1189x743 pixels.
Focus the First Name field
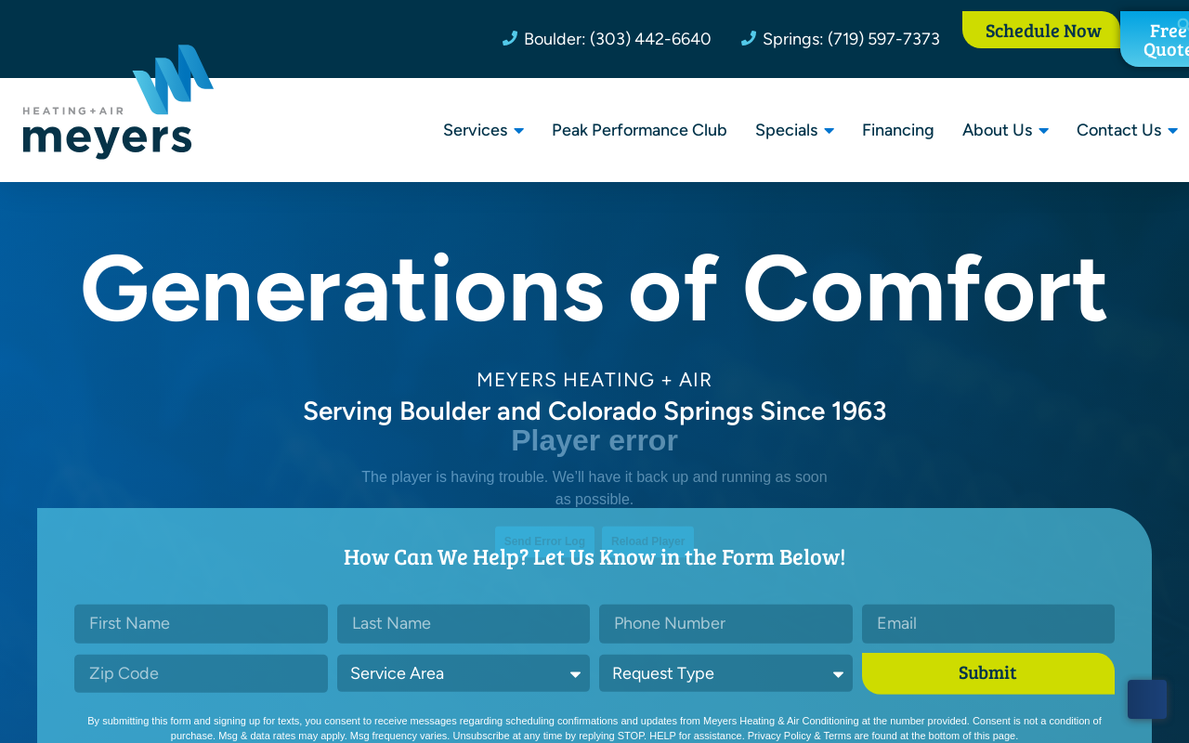(201, 623)
